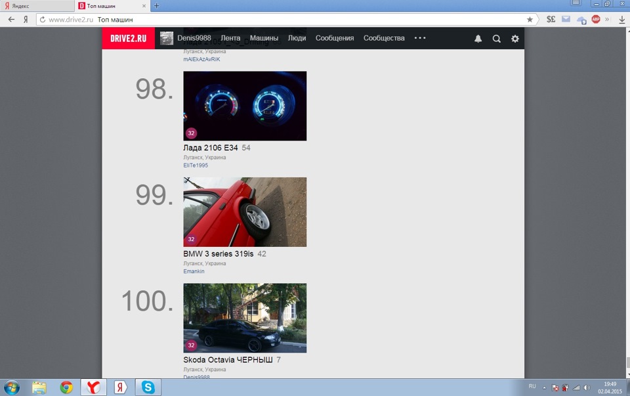Click the DRIVE2.RU logo
The width and height of the screenshot is (630, 396).
pyautogui.click(x=128, y=38)
